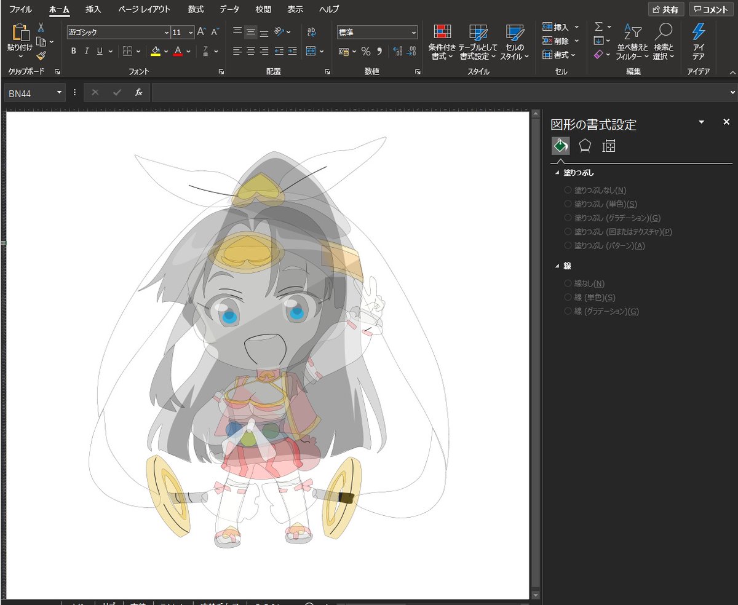This screenshot has width=738, height=605.
Task: Click 書式 in the cells group
Action: [x=559, y=55]
